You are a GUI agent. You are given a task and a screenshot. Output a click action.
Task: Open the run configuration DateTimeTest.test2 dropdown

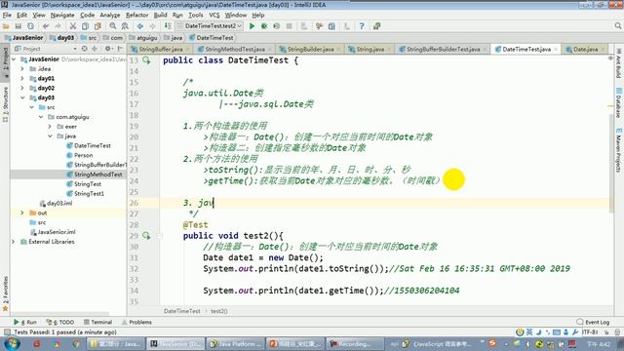[210, 26]
